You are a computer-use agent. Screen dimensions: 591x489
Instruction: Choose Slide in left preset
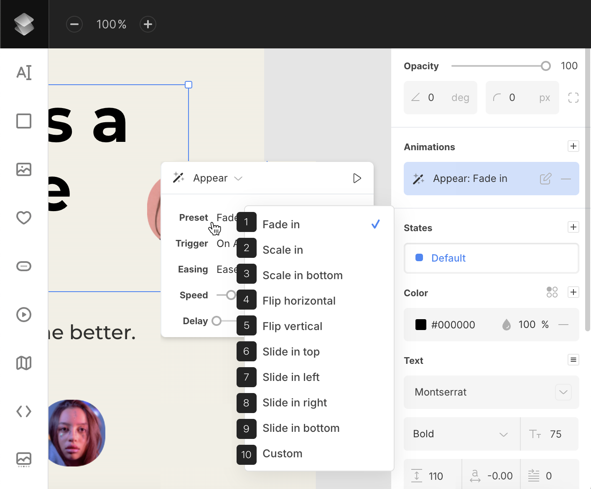click(291, 377)
